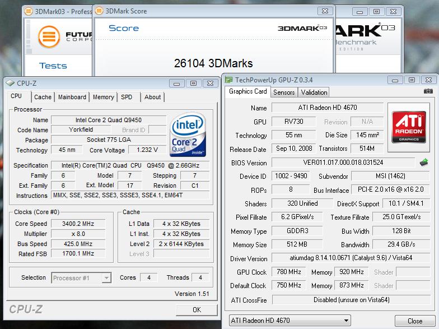Image resolution: width=439 pixels, height=329 pixels.
Task: Click the Release Date value Sep 10, 2008
Action: point(293,148)
